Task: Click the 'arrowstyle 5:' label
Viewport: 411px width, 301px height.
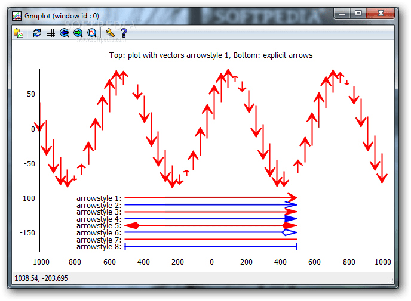Action: click(x=99, y=226)
